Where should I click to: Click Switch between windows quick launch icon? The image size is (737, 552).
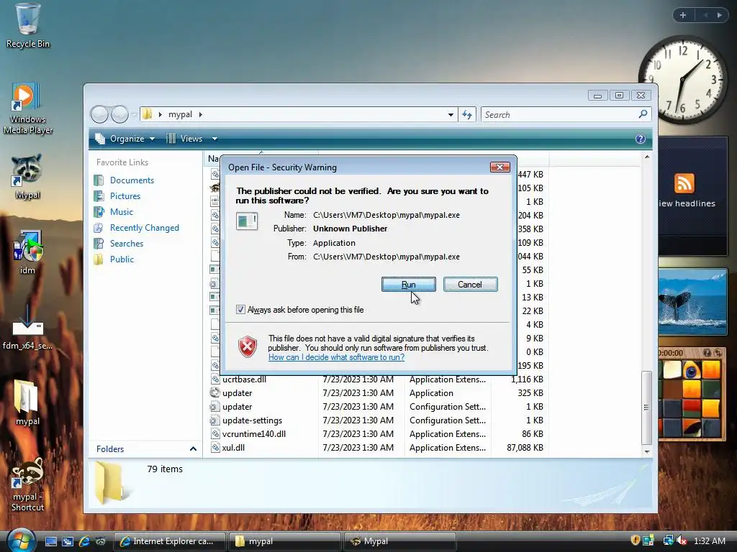(67, 541)
